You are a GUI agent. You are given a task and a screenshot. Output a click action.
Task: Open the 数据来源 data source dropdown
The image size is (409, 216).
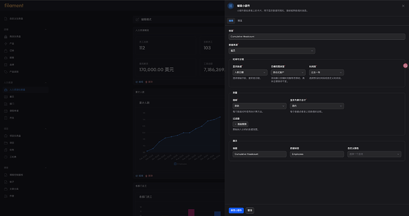(271, 50)
